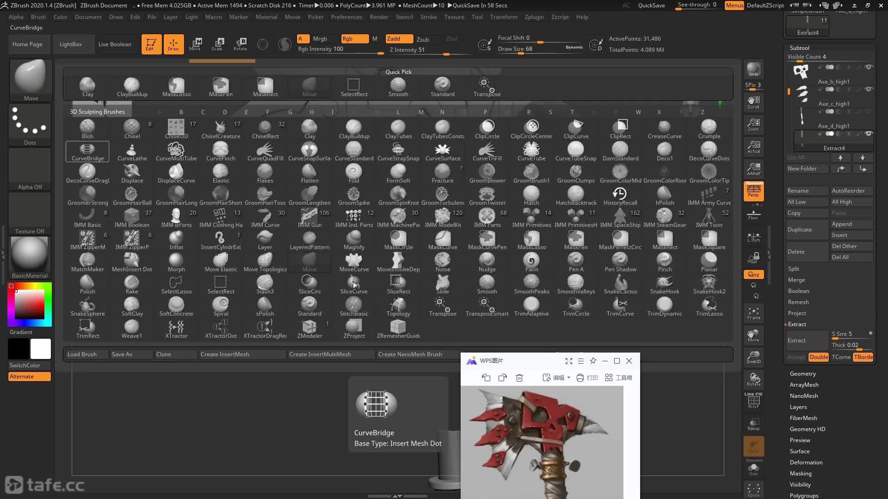The height and width of the screenshot is (499, 888).
Task: Expand the ArrayMesh section
Action: (x=804, y=384)
